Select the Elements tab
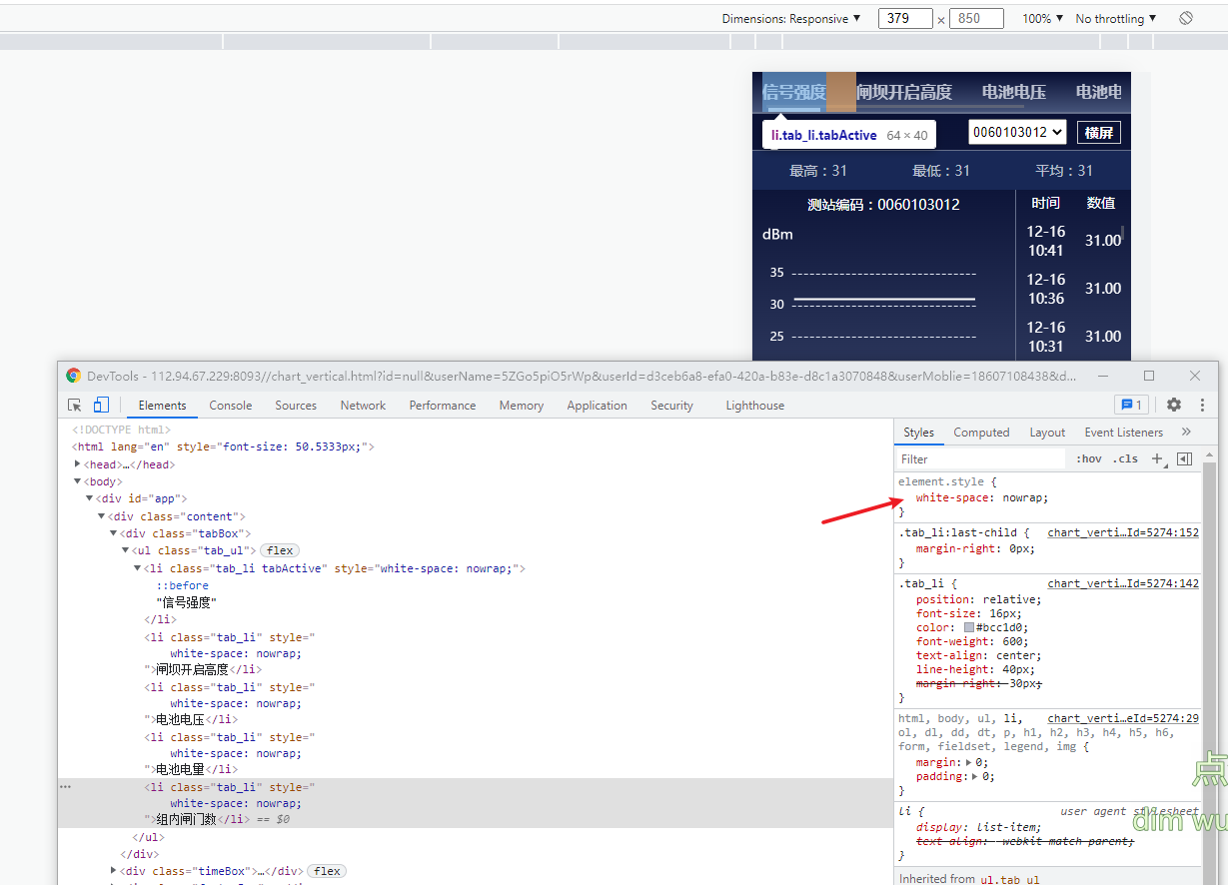 coord(163,405)
